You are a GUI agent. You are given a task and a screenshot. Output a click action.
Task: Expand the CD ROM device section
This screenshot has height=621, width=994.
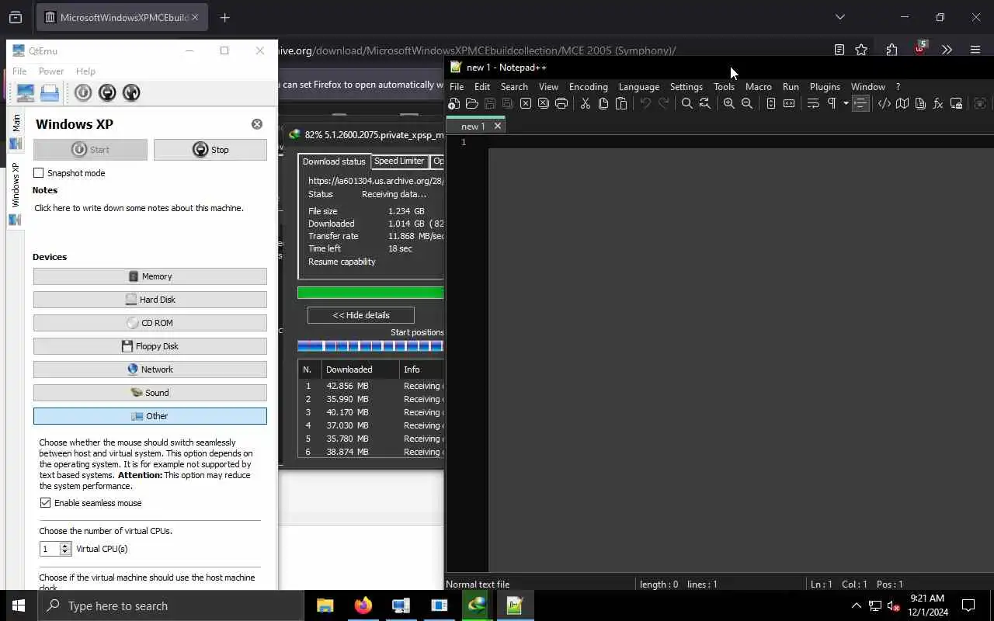tap(150, 323)
